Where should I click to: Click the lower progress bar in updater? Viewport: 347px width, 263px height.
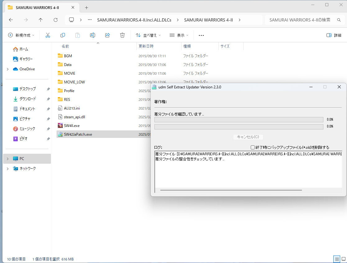click(239, 127)
